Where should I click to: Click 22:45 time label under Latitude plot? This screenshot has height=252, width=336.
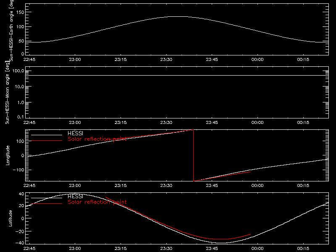click(29, 248)
